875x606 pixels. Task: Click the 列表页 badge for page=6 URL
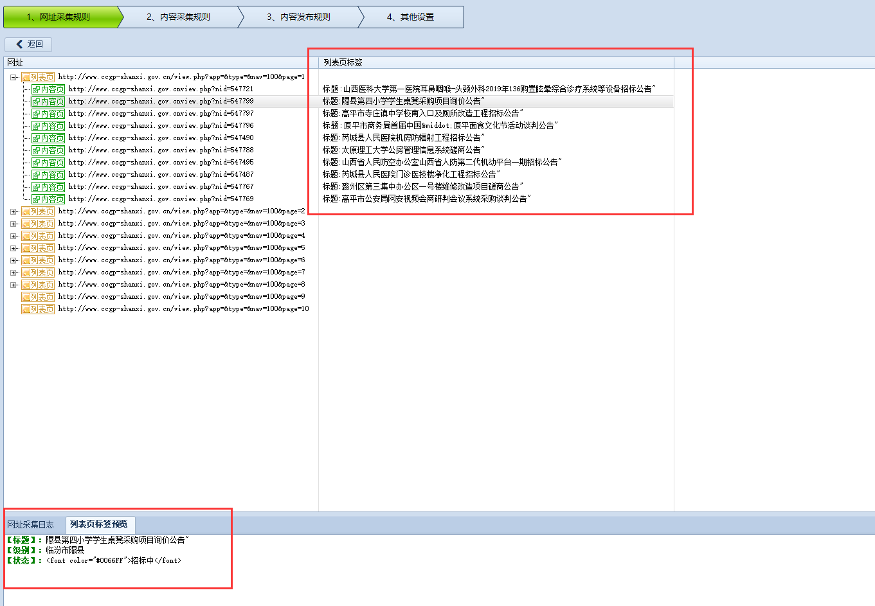tap(38, 260)
